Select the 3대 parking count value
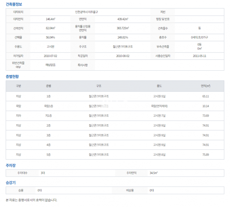Viewport: 230px width, 207px height. click(43, 173)
